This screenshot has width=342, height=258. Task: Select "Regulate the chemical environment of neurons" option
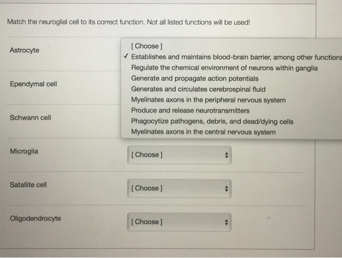(224, 68)
